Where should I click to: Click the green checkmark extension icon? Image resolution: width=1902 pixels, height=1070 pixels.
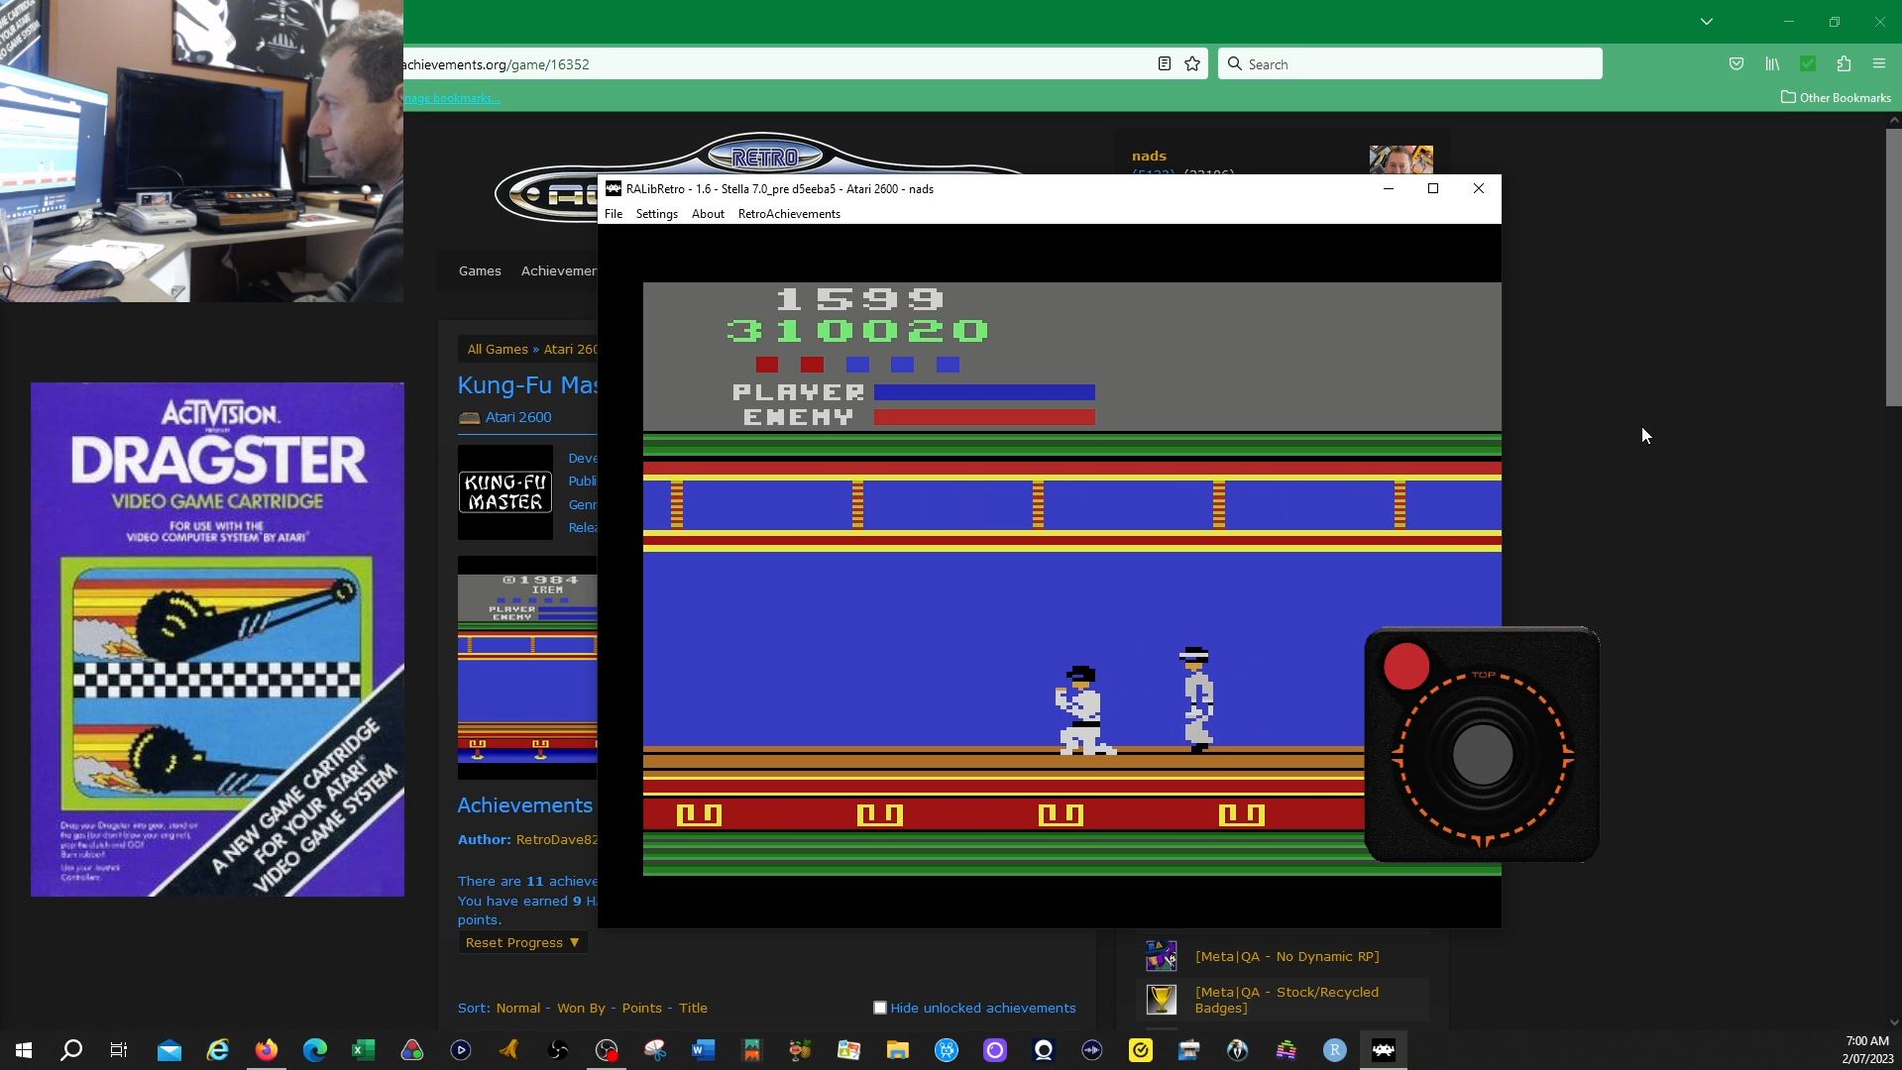(x=1808, y=64)
